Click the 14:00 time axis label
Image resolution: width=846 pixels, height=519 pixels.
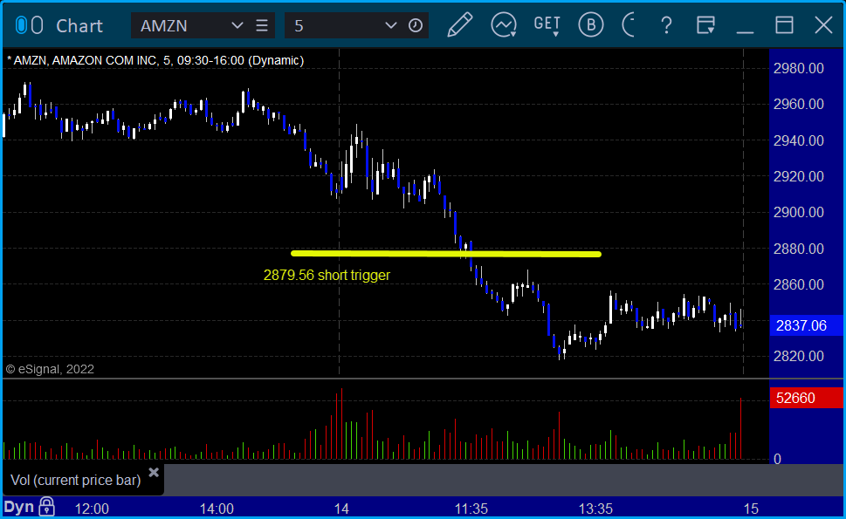[x=217, y=509]
